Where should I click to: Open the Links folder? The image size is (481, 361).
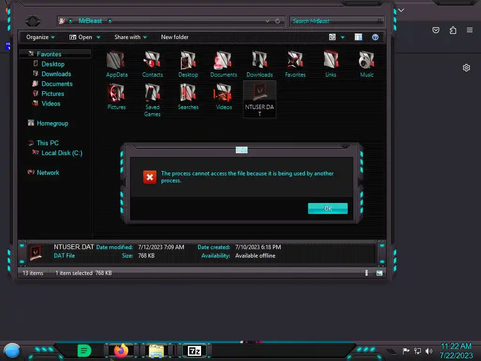click(331, 64)
